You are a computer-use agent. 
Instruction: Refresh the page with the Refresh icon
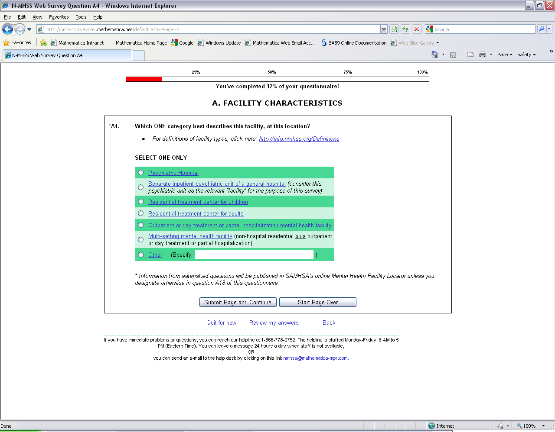[405, 29]
